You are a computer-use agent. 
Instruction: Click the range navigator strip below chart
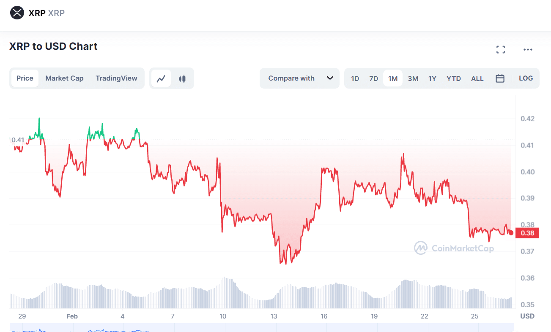tap(262, 328)
